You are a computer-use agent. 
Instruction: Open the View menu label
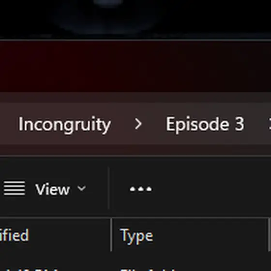(x=52, y=189)
